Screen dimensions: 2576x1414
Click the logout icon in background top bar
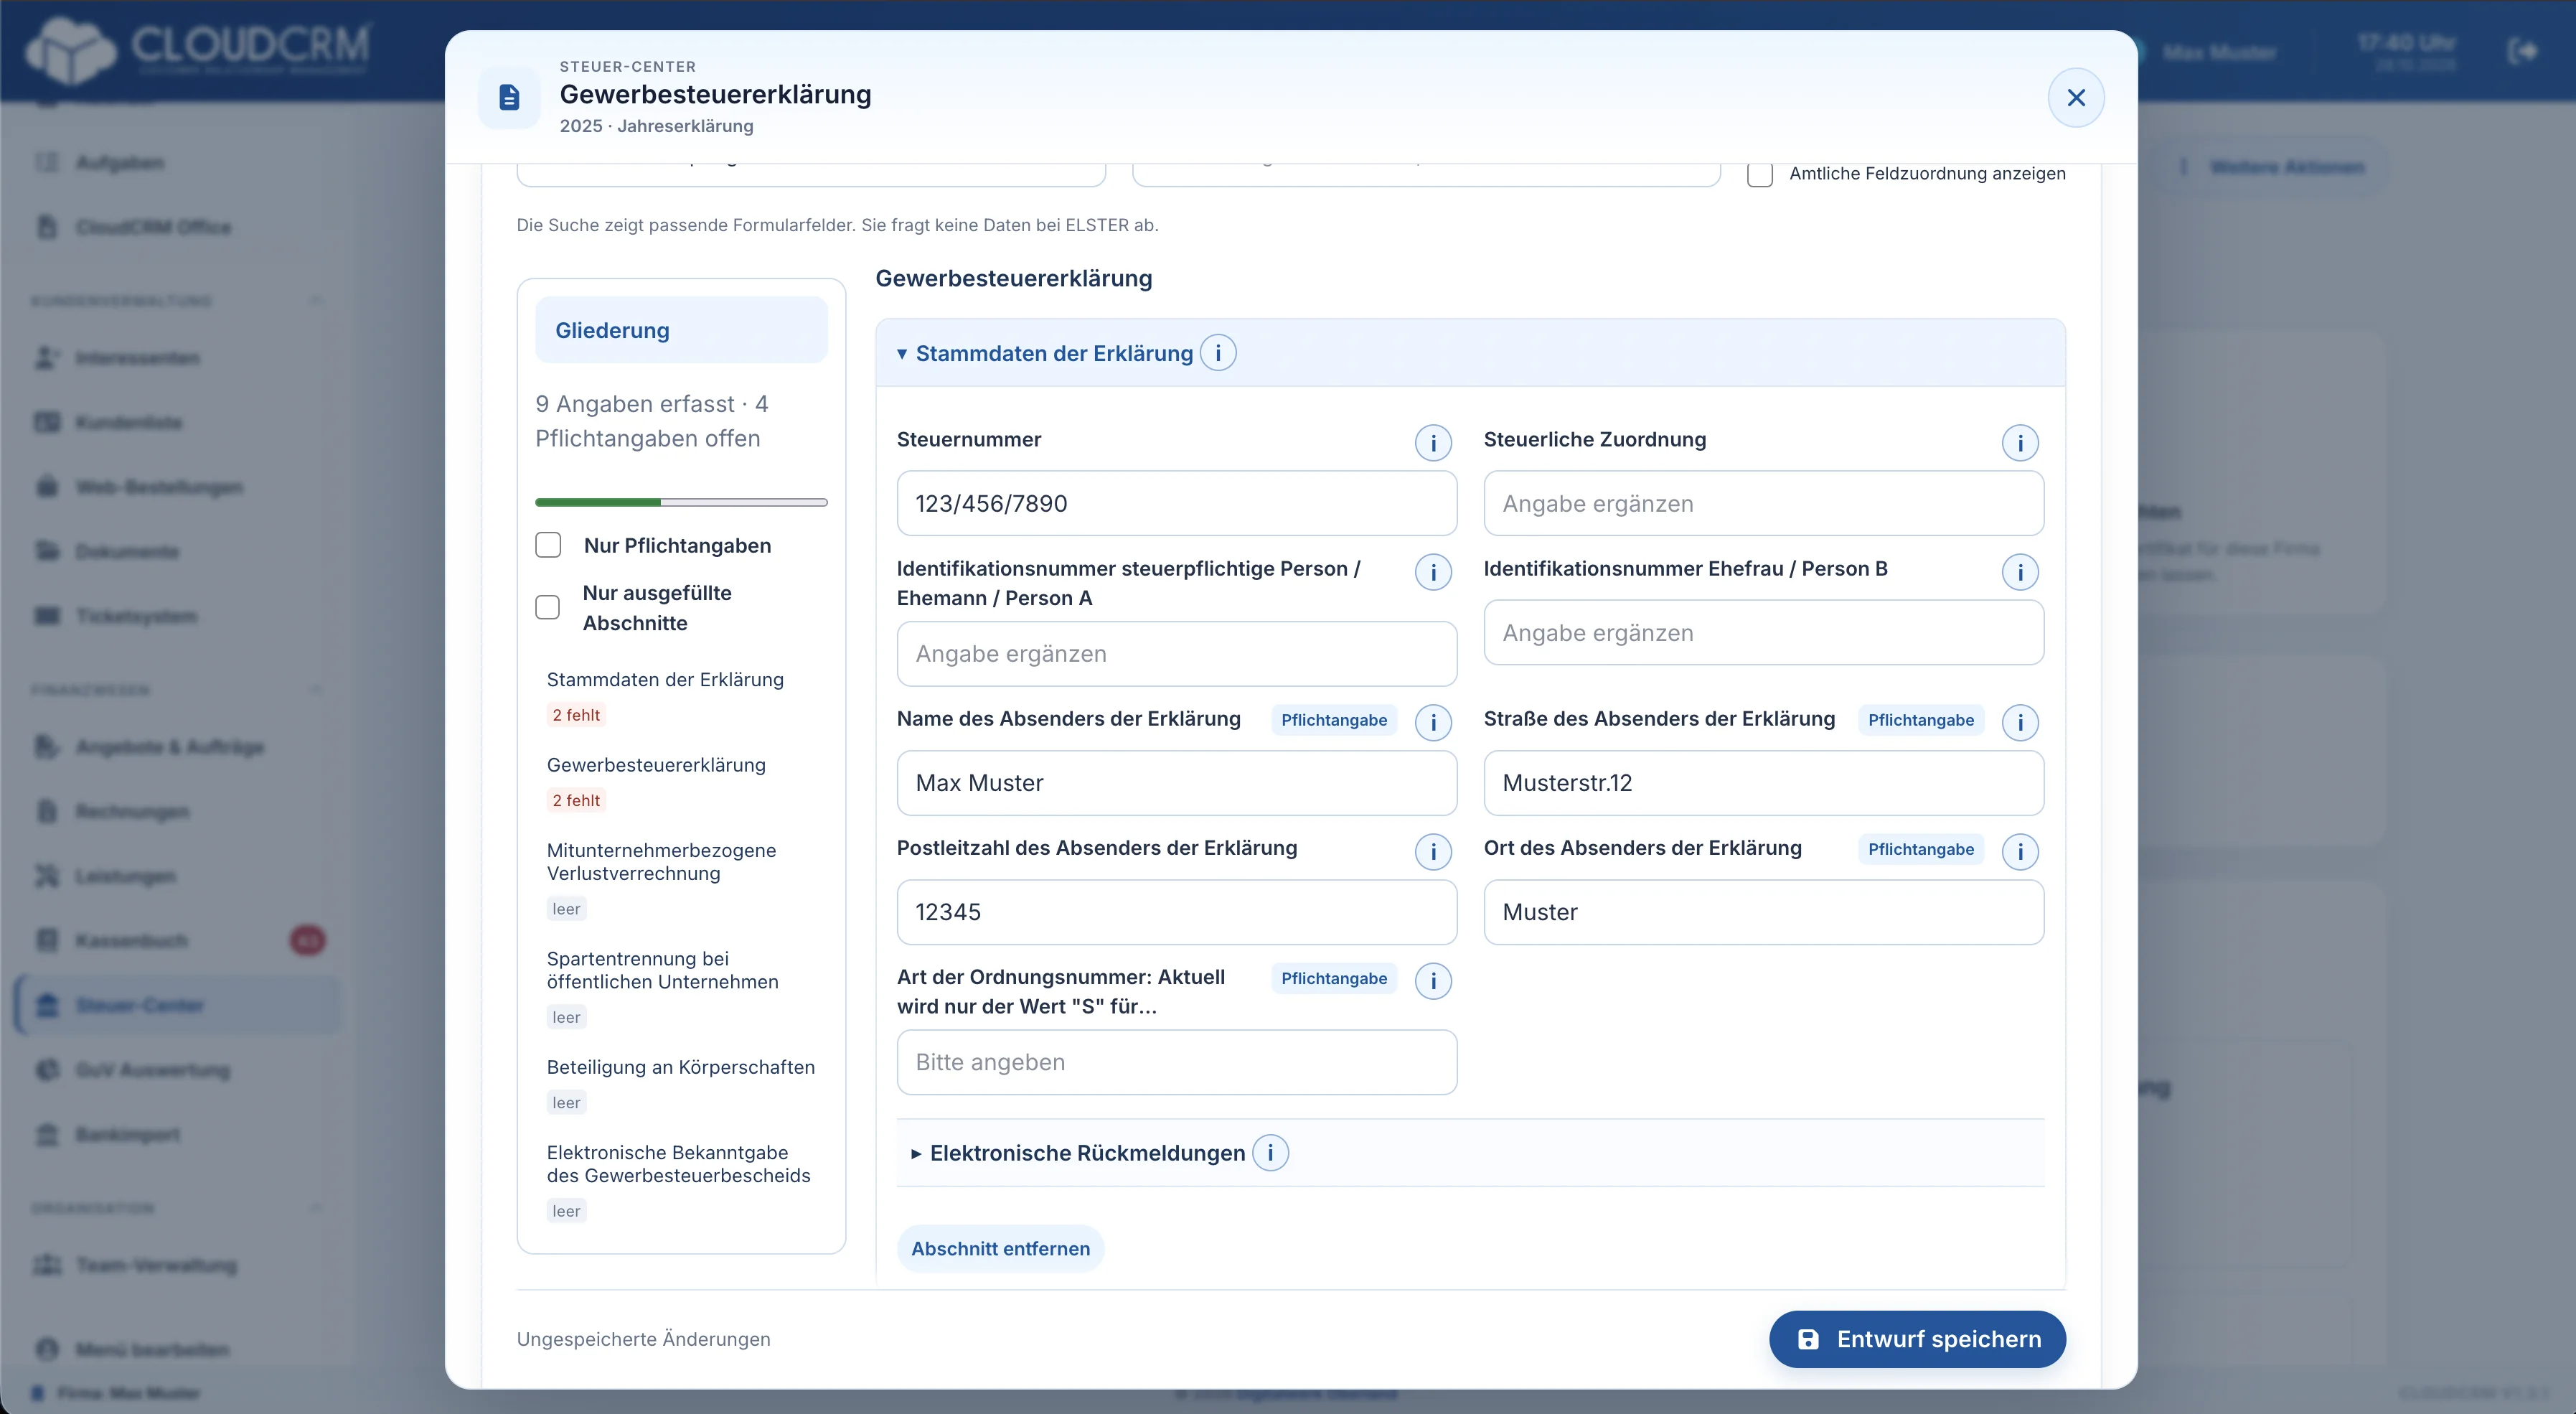(x=2523, y=50)
